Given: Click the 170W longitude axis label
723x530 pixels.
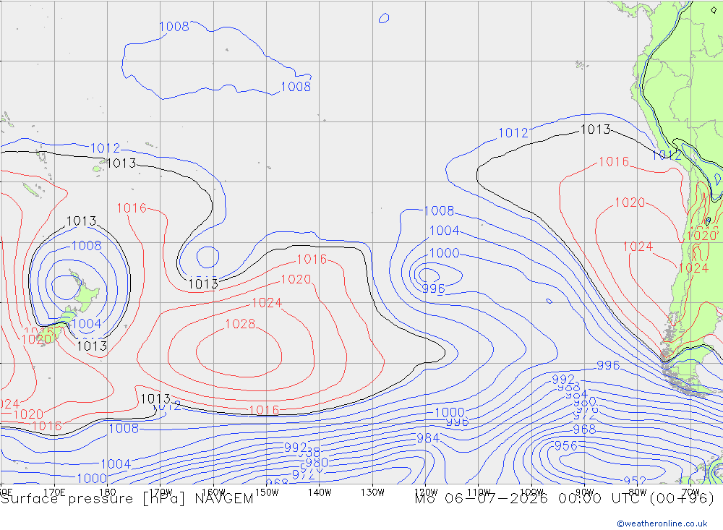Looking at the screenshot, I should [x=161, y=492].
